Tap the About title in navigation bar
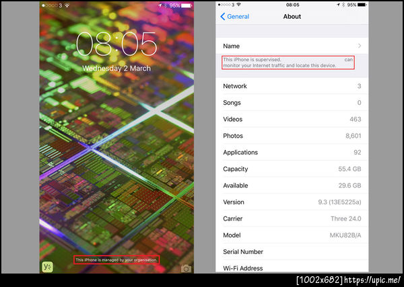This screenshot has width=404, height=287. (292, 16)
